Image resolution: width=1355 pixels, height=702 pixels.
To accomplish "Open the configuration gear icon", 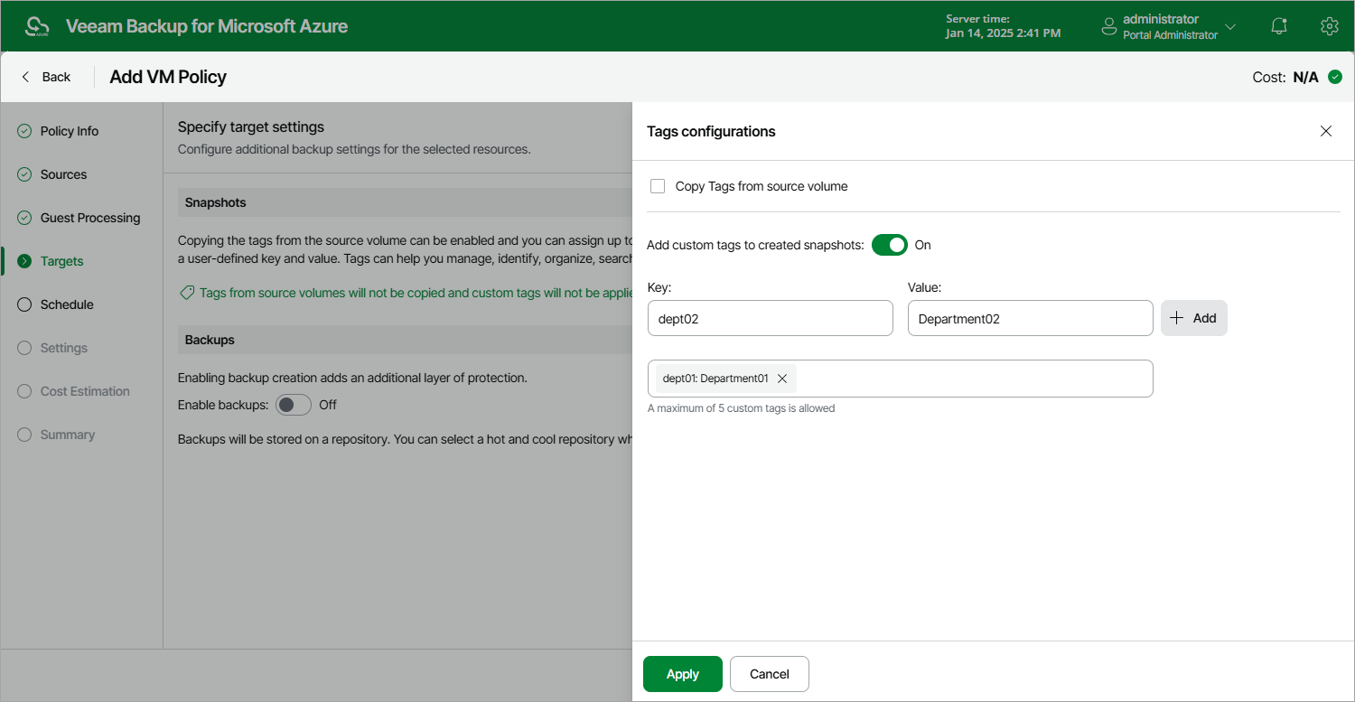I will 1329,26.
